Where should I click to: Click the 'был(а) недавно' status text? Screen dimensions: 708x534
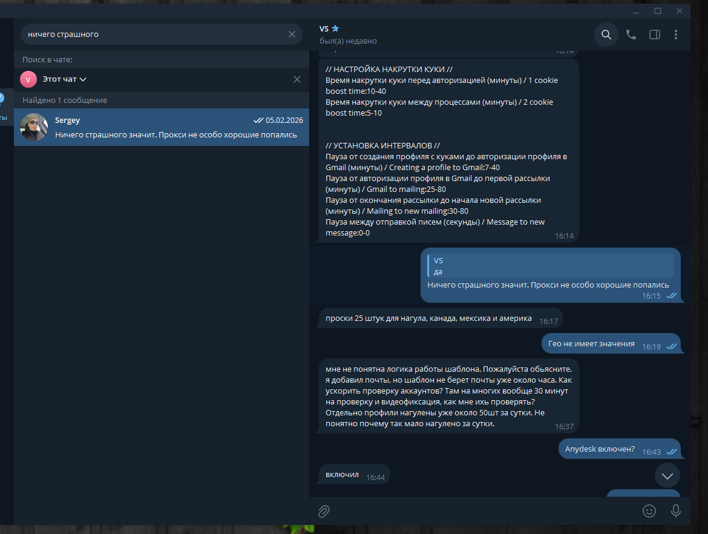point(348,41)
